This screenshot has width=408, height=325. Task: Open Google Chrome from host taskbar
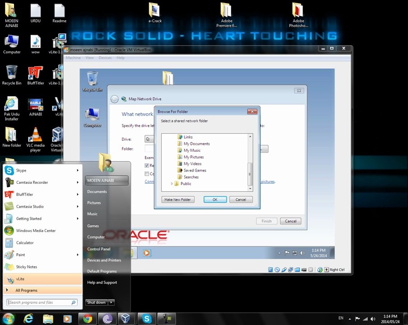[88, 319]
